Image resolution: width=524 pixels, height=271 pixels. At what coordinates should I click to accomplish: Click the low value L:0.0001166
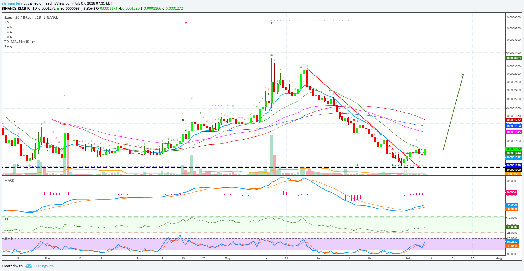(x=151, y=9)
